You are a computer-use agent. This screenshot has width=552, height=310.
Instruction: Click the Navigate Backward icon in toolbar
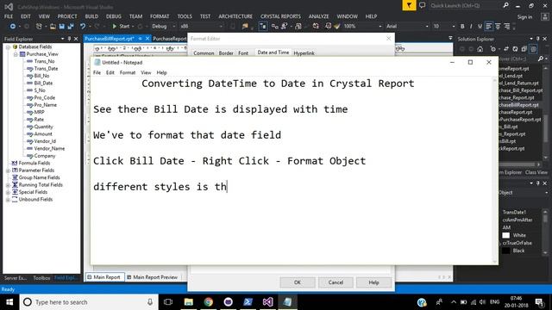coord(13,27)
